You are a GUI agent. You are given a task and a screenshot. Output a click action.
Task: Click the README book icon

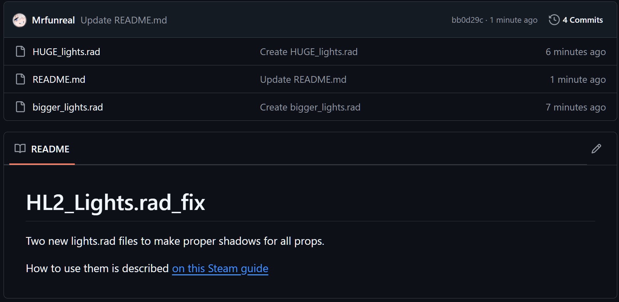point(20,149)
